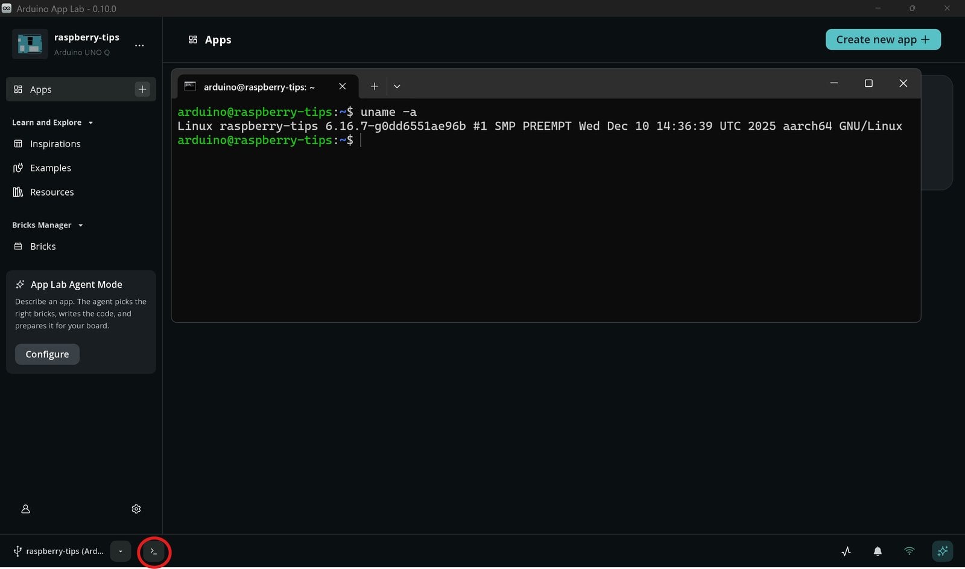Click the USB connection icon in status bar
965x569 pixels.
click(x=17, y=551)
